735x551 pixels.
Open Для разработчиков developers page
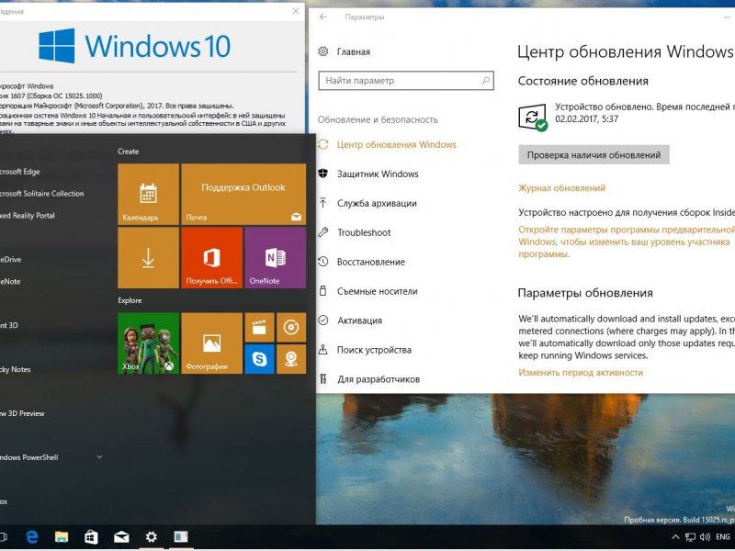click(x=369, y=379)
